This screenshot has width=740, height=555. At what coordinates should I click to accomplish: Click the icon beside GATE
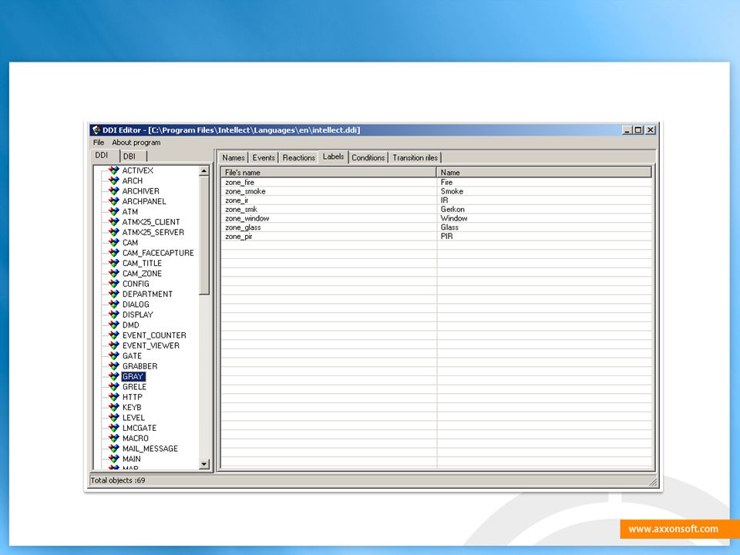pos(114,356)
